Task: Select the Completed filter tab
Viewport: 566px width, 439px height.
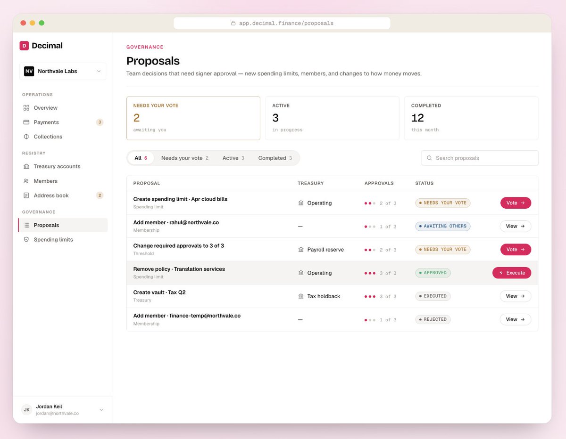Action: point(275,158)
